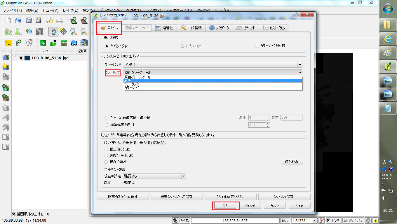Click the blue elephant PostGIS icon
397x224 pixels.
click(74, 43)
